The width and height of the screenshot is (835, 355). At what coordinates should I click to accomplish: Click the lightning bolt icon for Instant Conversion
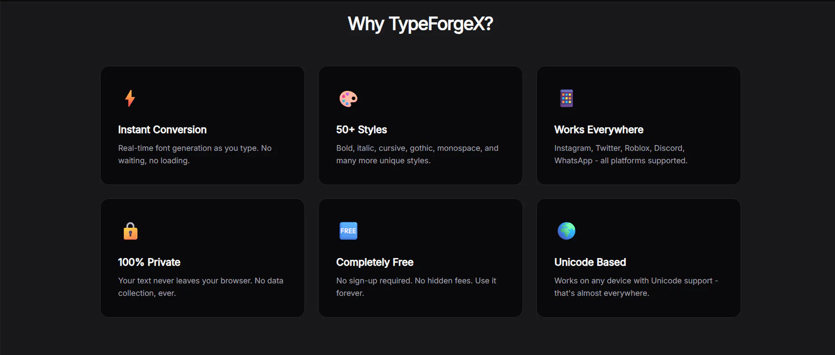point(130,98)
